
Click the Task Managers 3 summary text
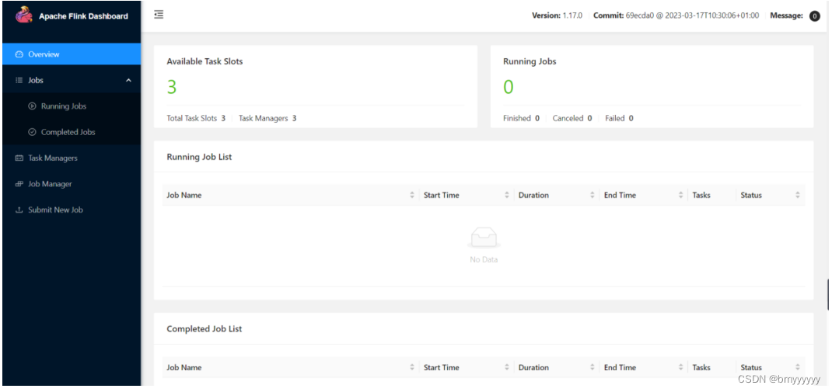pos(267,118)
